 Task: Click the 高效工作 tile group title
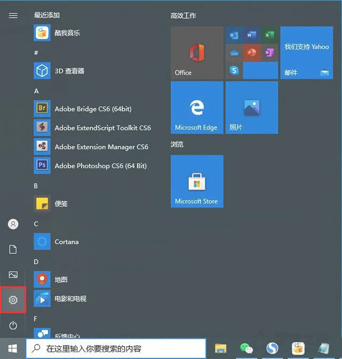pos(183,15)
